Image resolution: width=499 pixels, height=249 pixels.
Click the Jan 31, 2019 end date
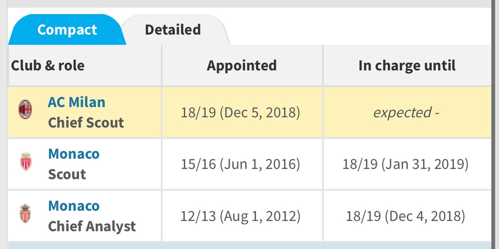[405, 164]
